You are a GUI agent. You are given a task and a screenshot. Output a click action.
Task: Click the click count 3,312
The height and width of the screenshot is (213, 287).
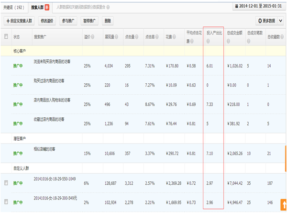129,183
